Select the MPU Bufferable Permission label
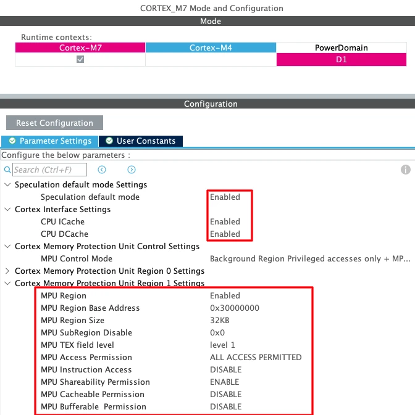415x415 pixels. (x=93, y=406)
